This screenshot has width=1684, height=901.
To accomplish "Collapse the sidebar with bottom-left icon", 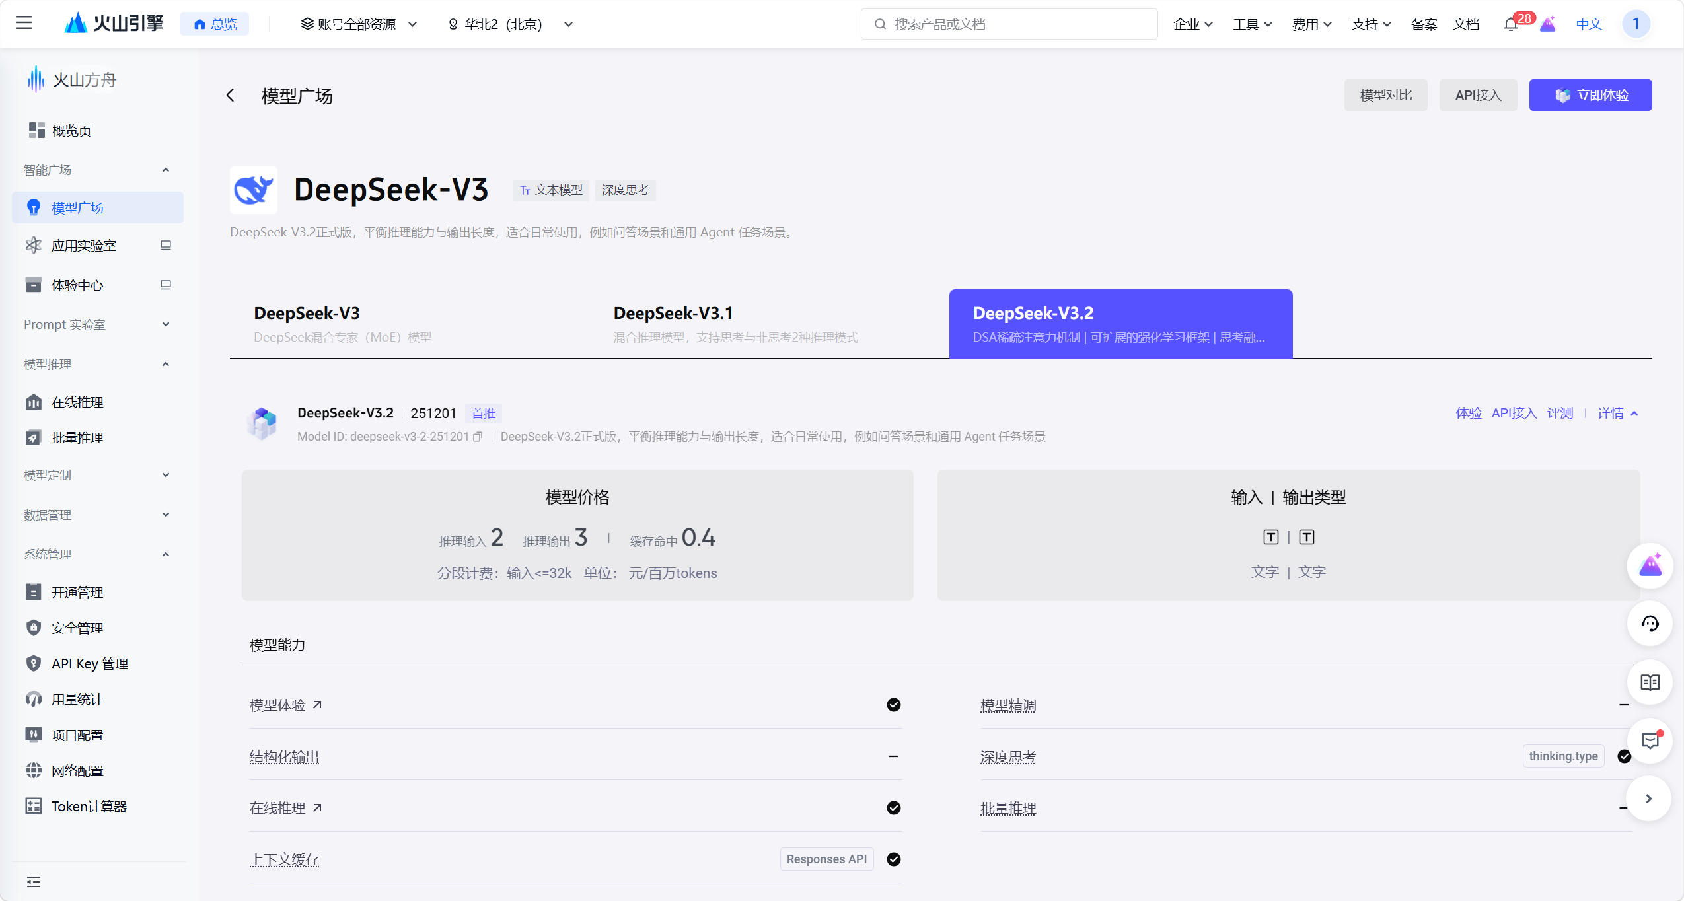I will click(x=34, y=882).
